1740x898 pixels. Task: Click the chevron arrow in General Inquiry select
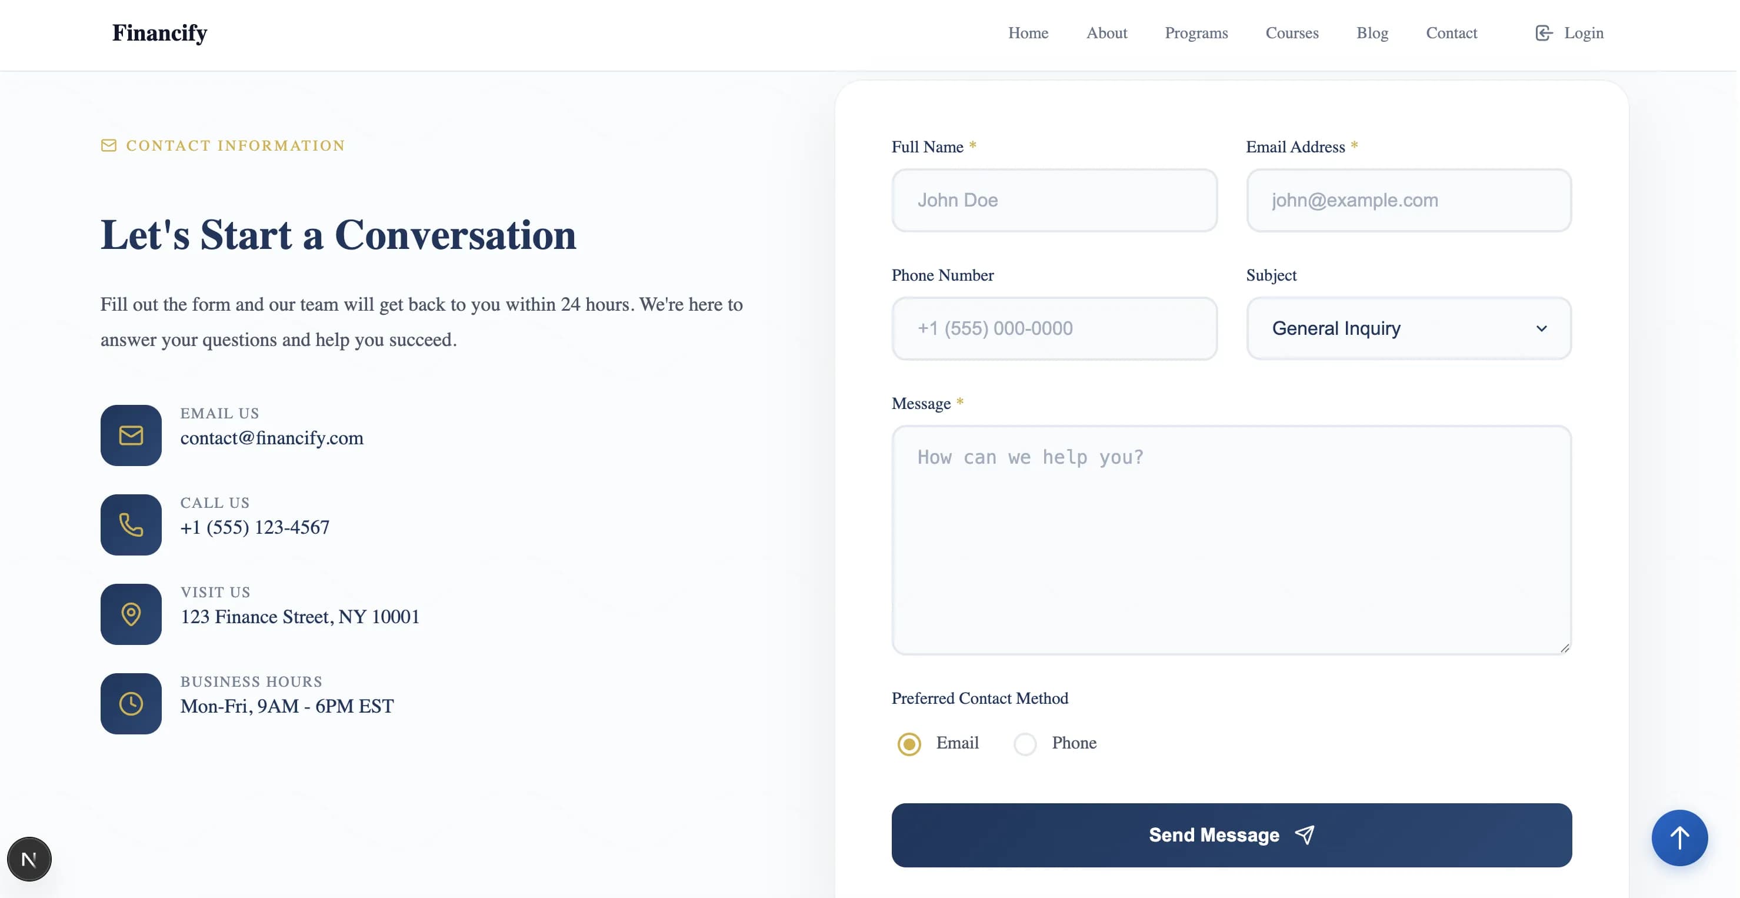click(1541, 328)
